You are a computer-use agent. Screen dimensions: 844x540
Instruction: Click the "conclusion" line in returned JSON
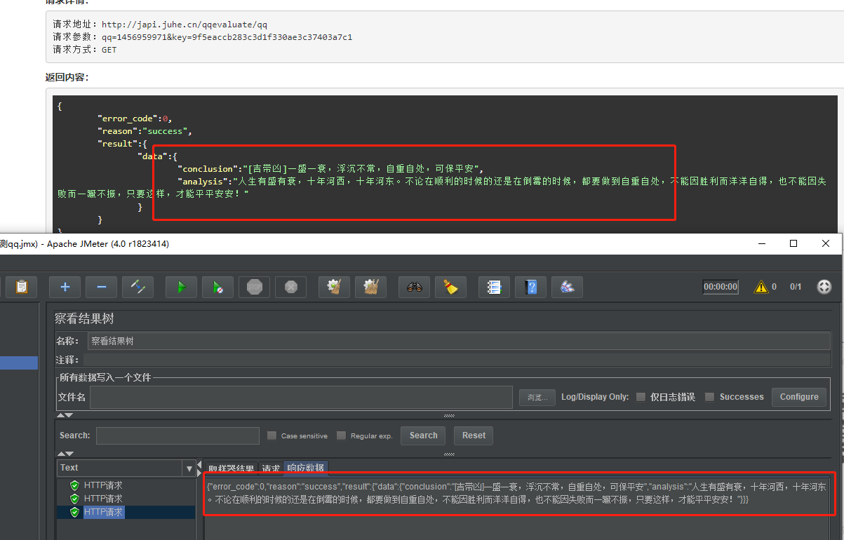330,169
